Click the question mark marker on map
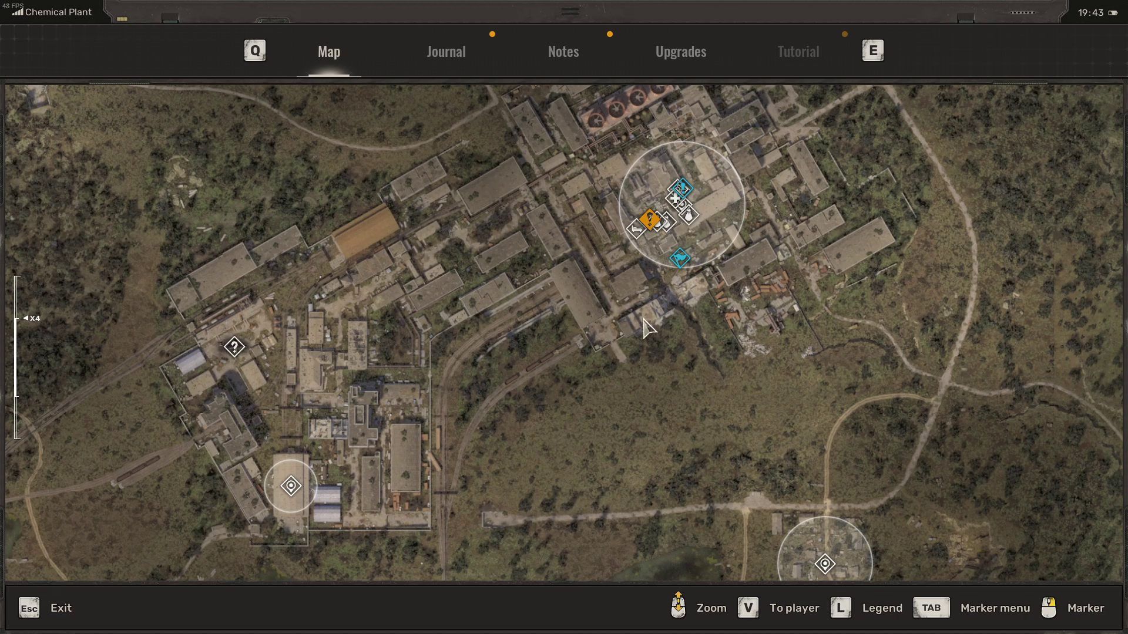 [234, 347]
